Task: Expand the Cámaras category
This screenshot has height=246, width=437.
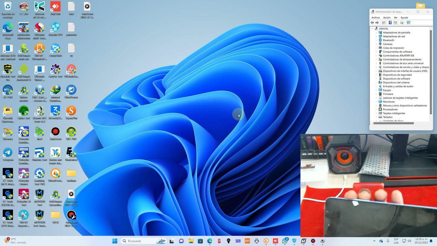Action: tap(376, 44)
